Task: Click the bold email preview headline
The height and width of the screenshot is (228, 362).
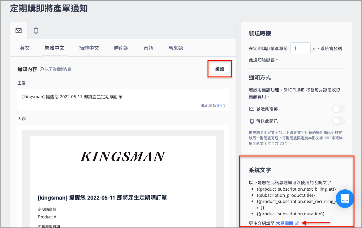Action: click(x=102, y=198)
